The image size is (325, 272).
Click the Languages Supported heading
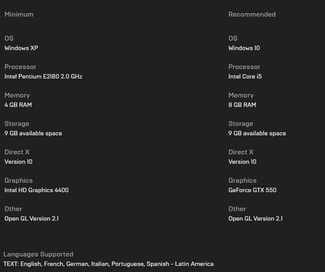[x=38, y=254]
